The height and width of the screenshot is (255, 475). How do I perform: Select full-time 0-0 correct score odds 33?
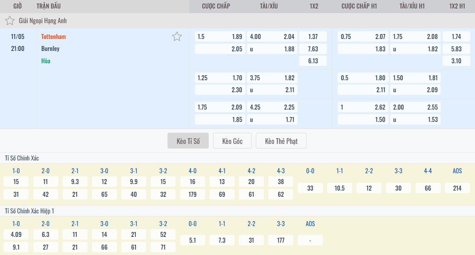click(310, 188)
